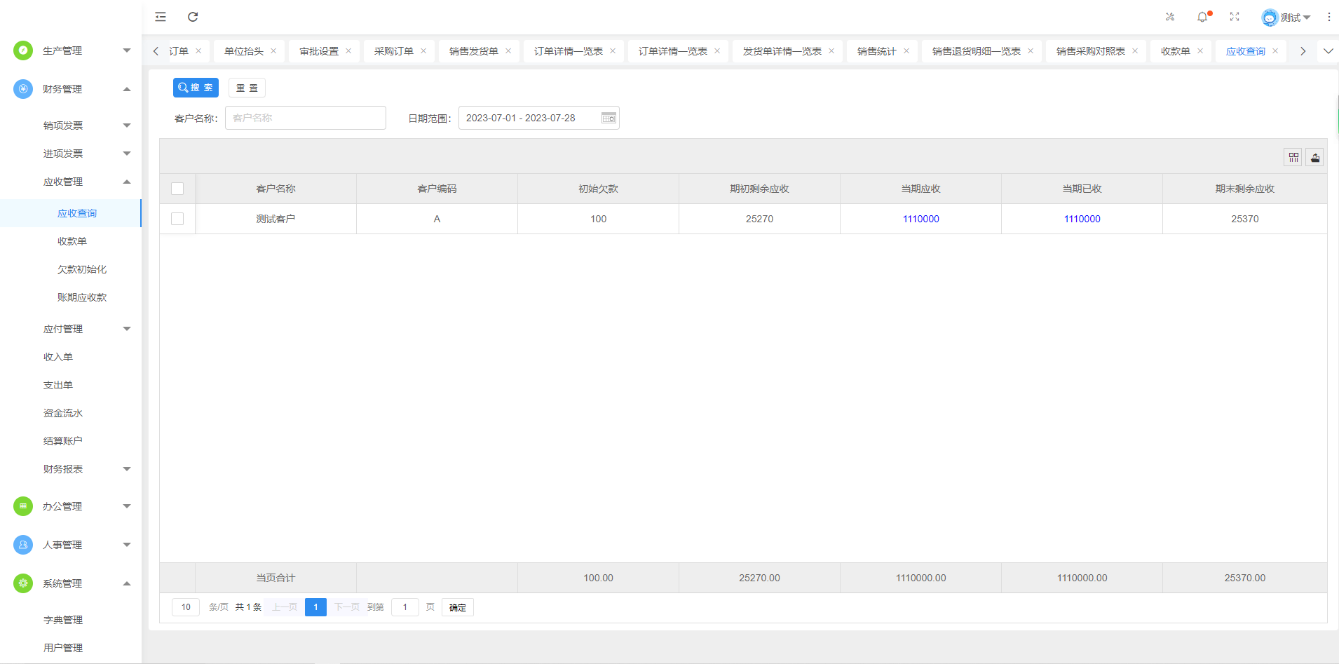
Task: Click the theme tool icon in header
Action: click(x=1170, y=17)
